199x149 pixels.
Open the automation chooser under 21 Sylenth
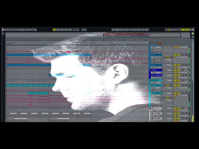157,78
